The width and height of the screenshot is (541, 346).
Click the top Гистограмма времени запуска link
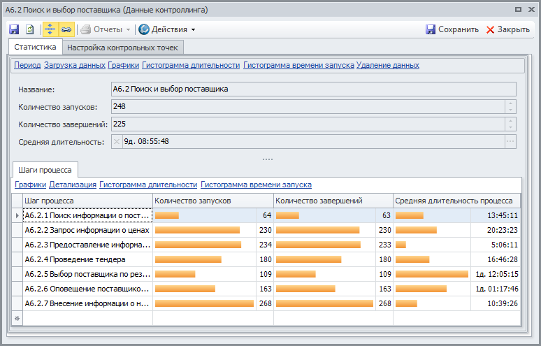coord(298,65)
